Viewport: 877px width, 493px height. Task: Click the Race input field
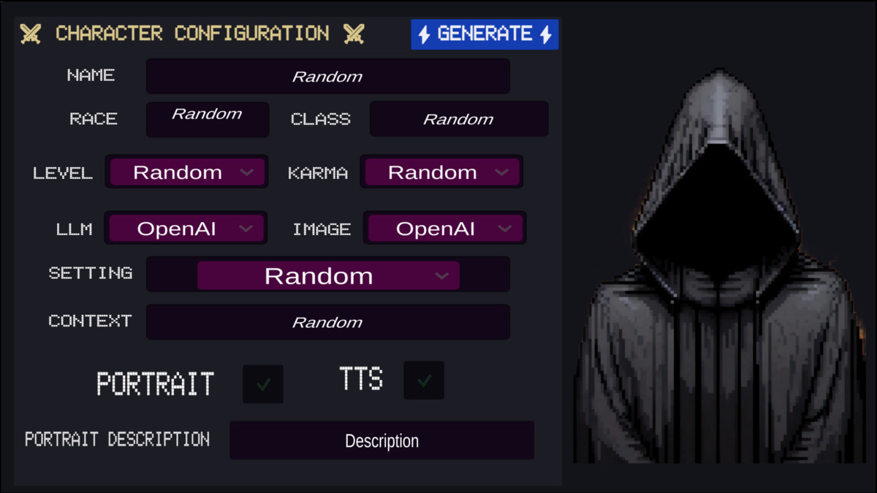point(208,119)
